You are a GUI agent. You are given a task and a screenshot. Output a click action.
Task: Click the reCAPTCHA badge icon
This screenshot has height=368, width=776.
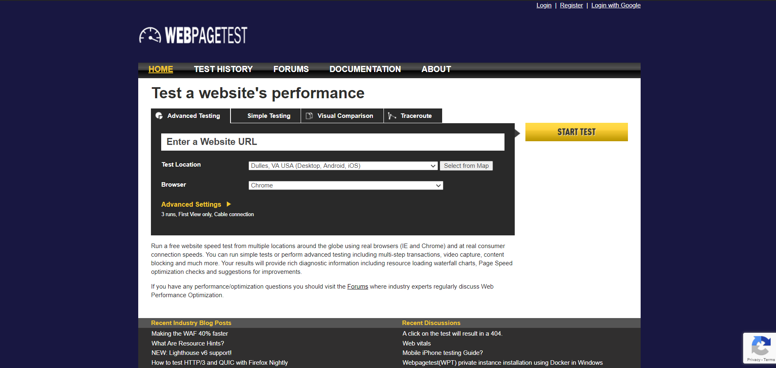760,345
